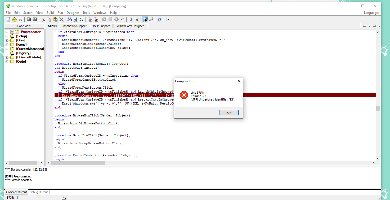Select the Compiler Output tab
The width and height of the screenshot is (390, 200).
16,192
